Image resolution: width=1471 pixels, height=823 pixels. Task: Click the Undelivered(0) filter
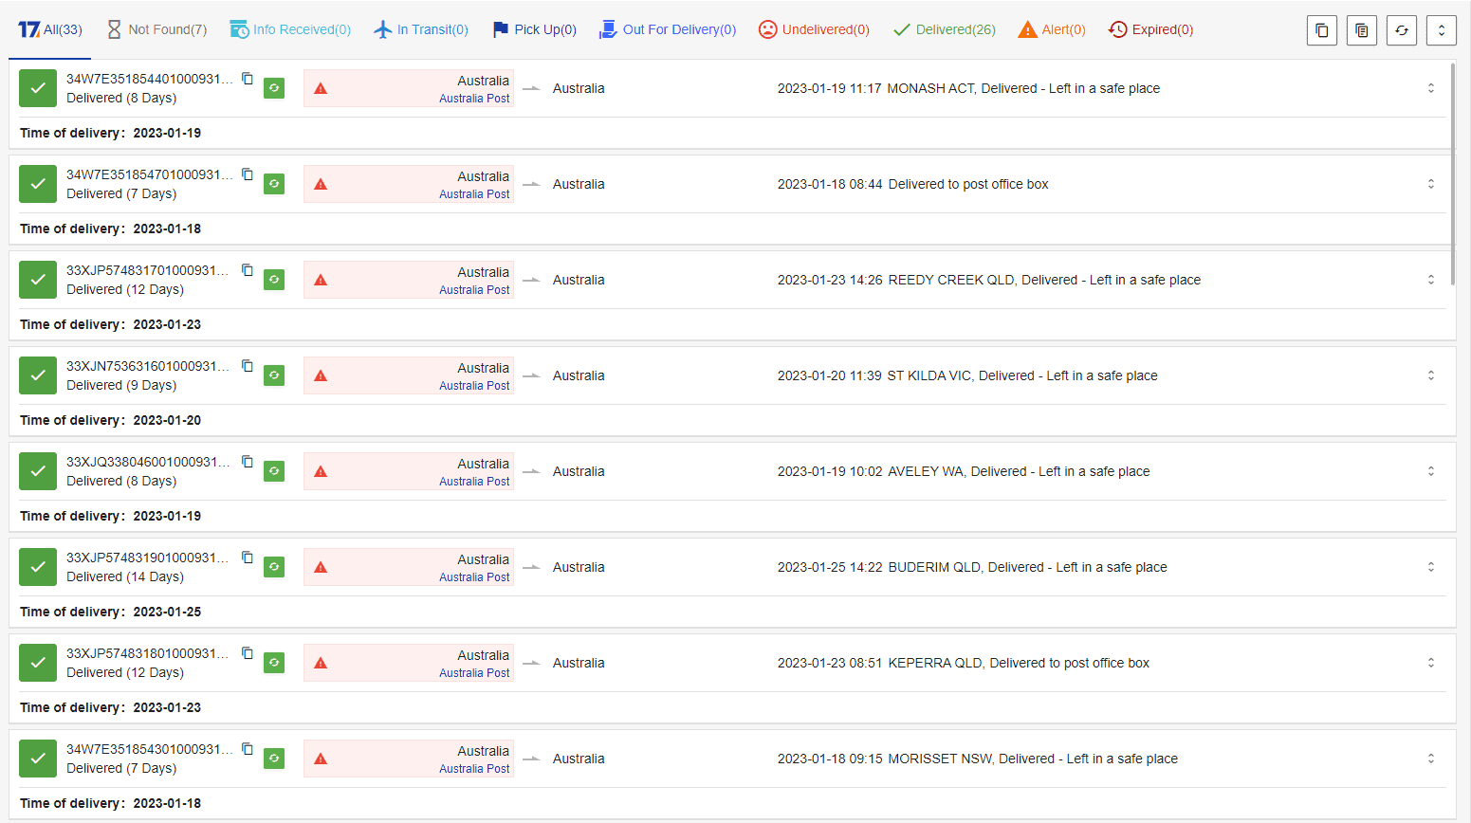click(x=814, y=29)
